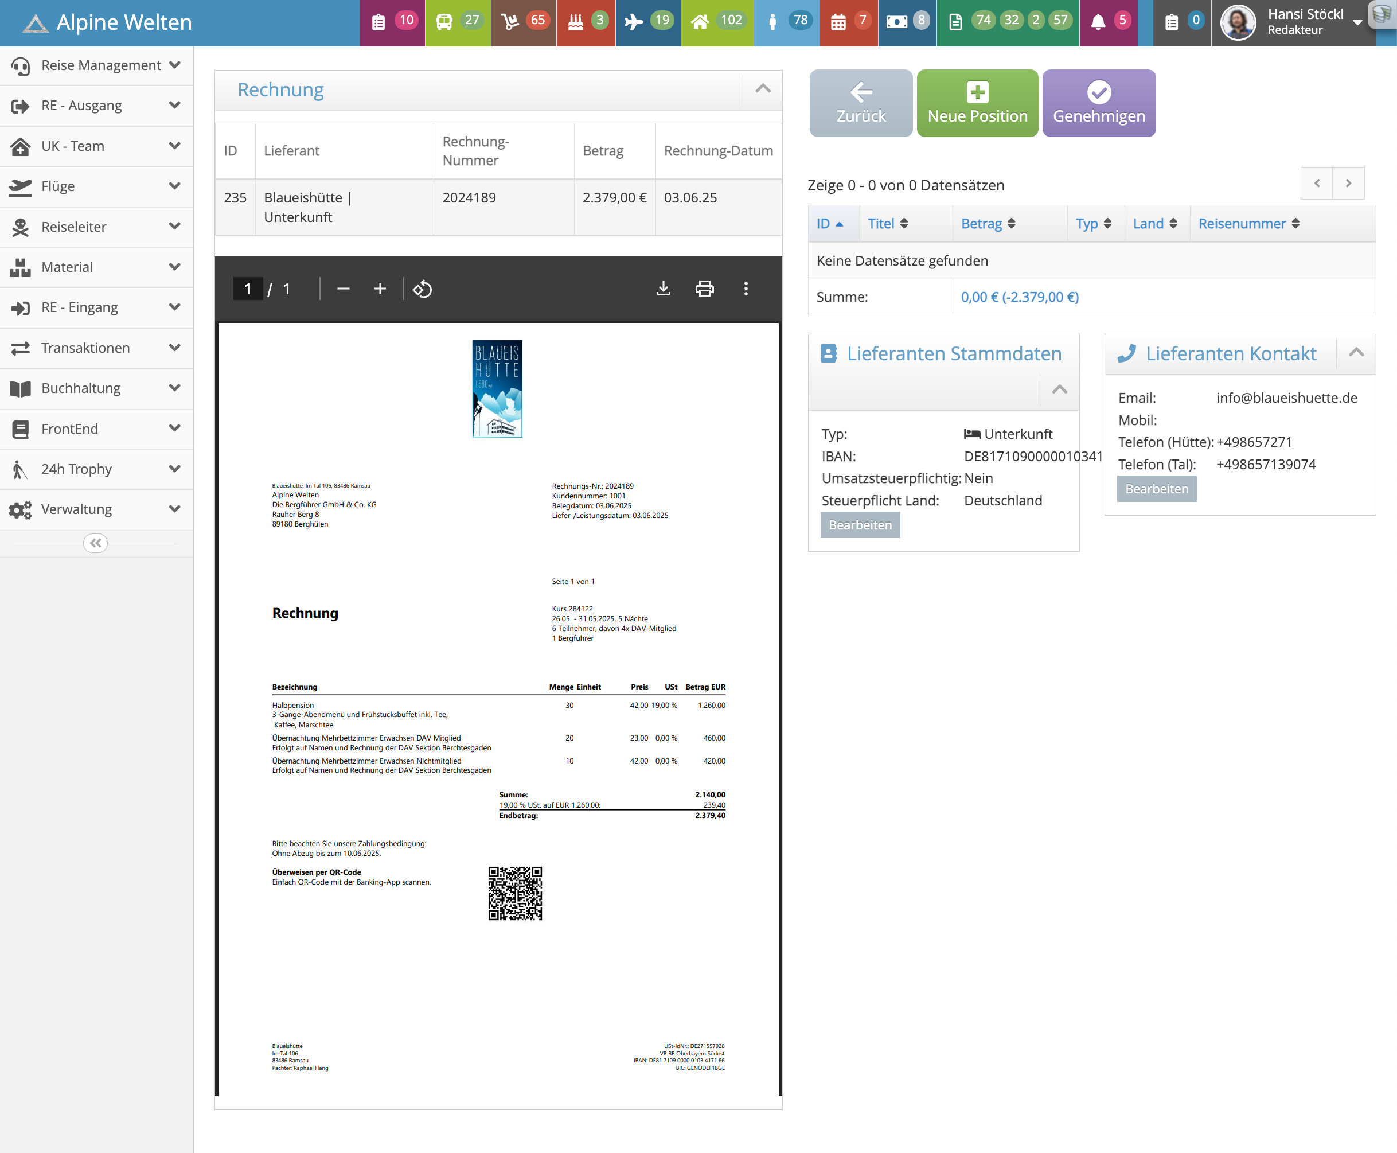The image size is (1397, 1153).
Task: Rotate the PDF document counterclockwise
Action: (x=422, y=289)
